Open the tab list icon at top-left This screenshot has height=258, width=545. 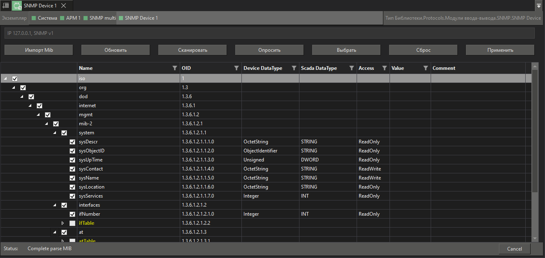click(x=5, y=6)
